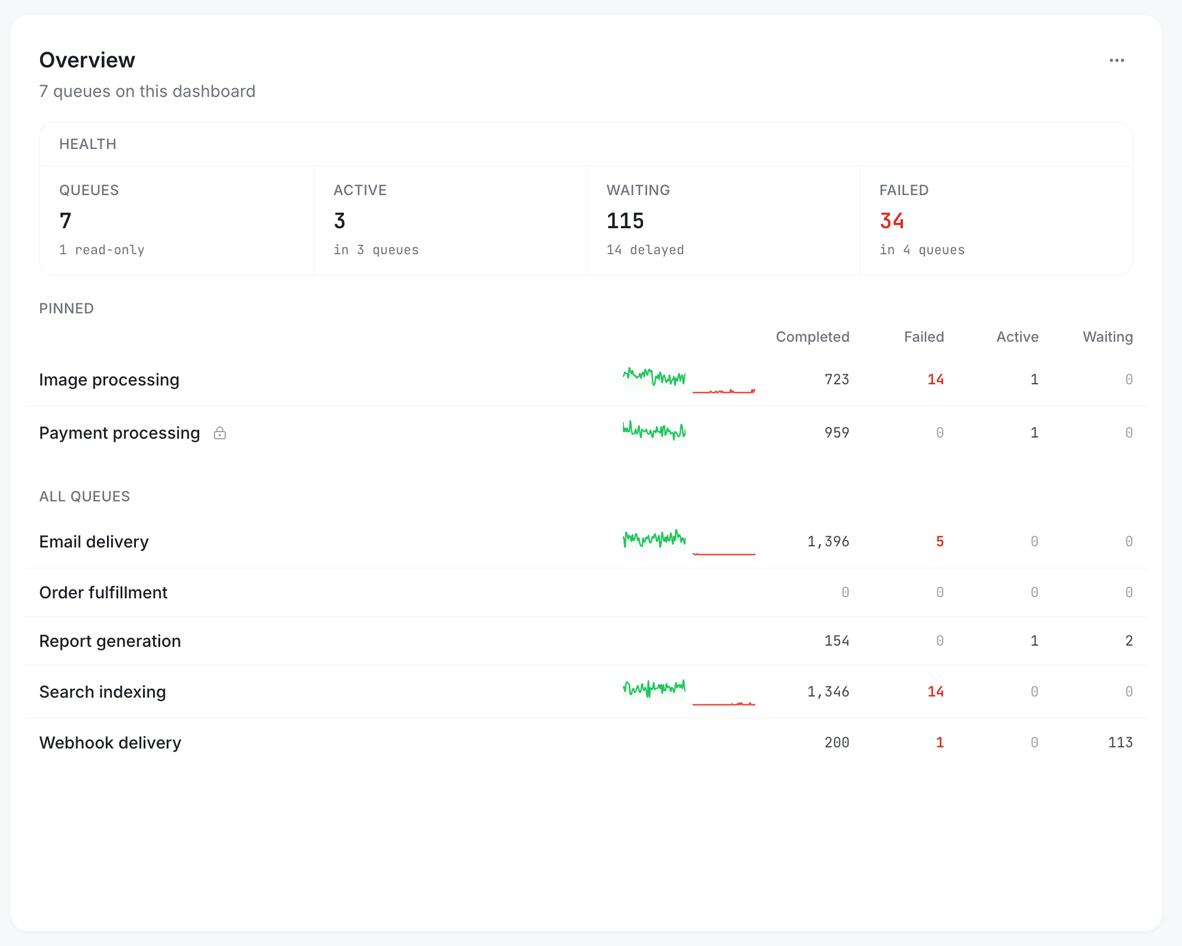
Task: Click completed count 1,346 for Search indexing
Action: (828, 692)
